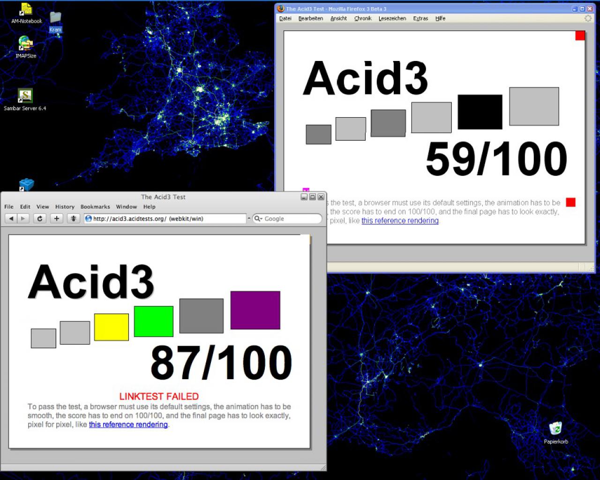600x480 pixels.
Task: Click the purple box in WebKit Acid3
Action: click(255, 310)
